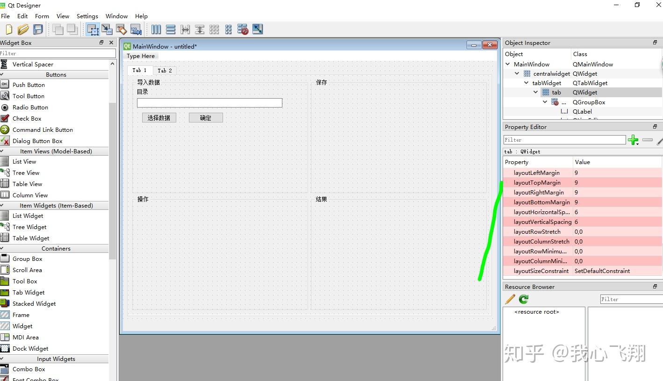Activate the Edit Tab Order mode icon
663x381 pixels.
point(136,29)
